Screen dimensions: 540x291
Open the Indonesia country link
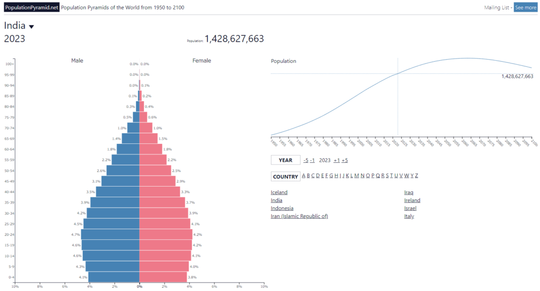tap(282, 208)
